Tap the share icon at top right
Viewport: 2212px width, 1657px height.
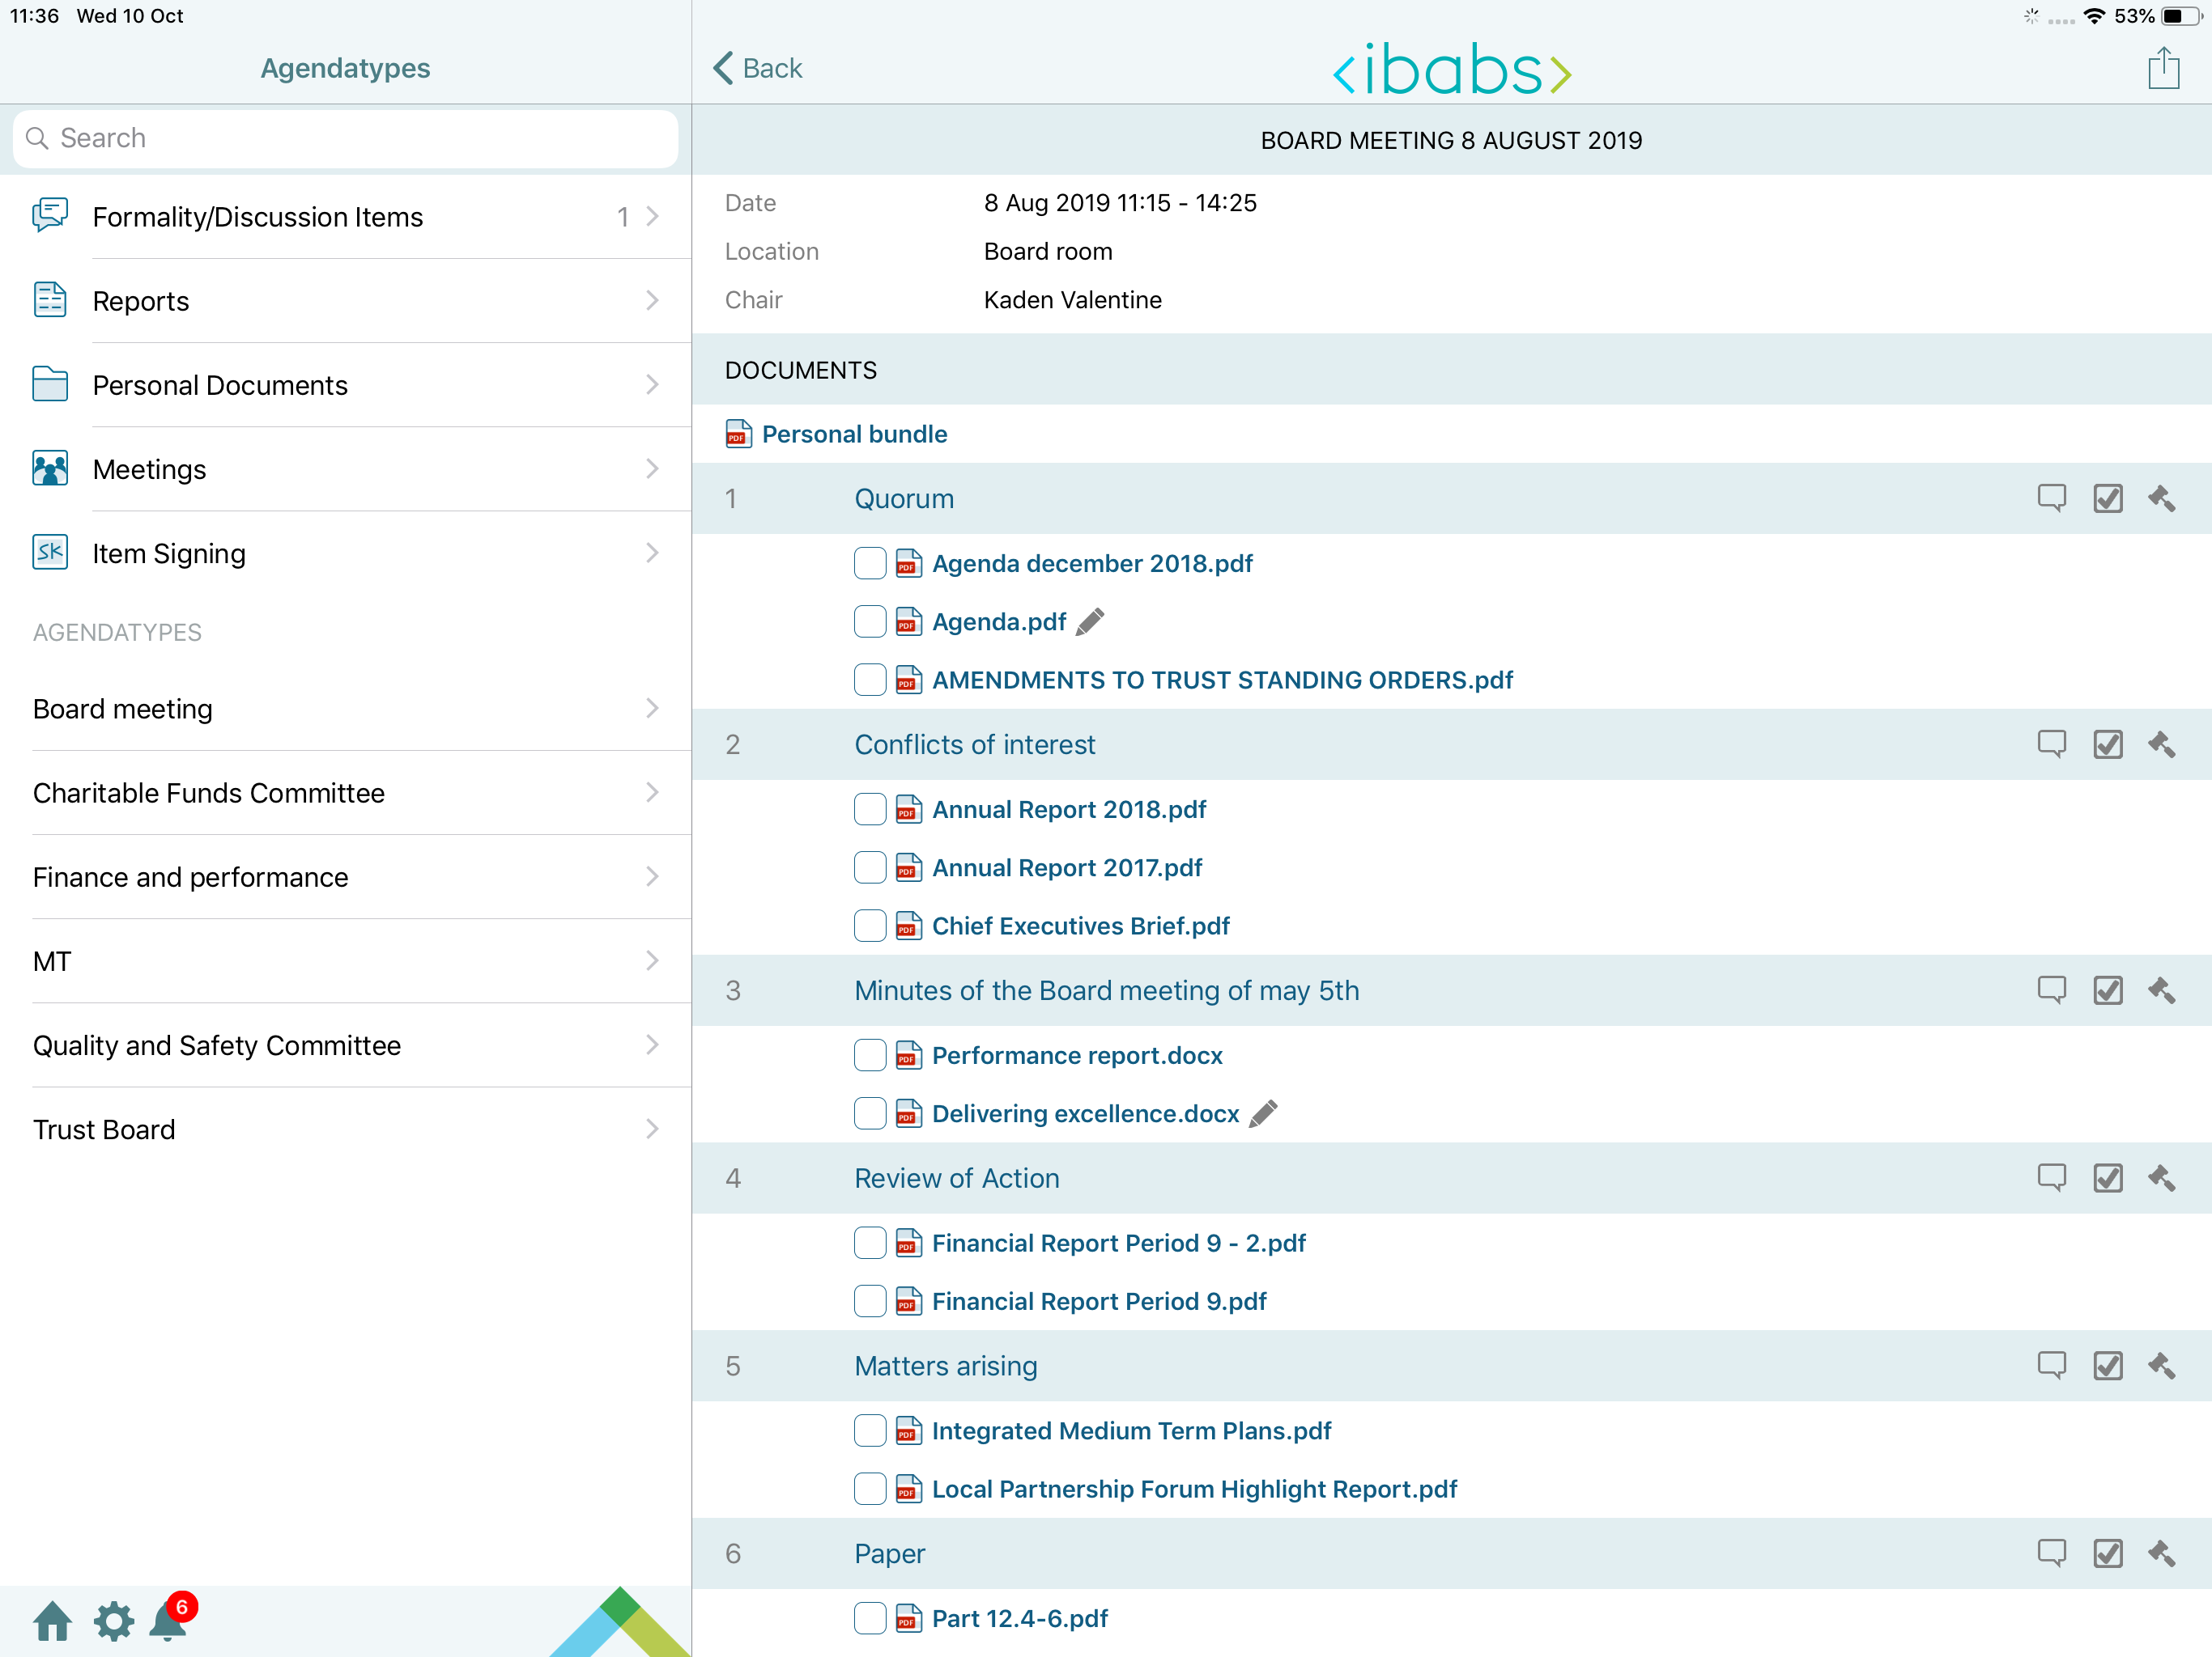[x=2163, y=69]
